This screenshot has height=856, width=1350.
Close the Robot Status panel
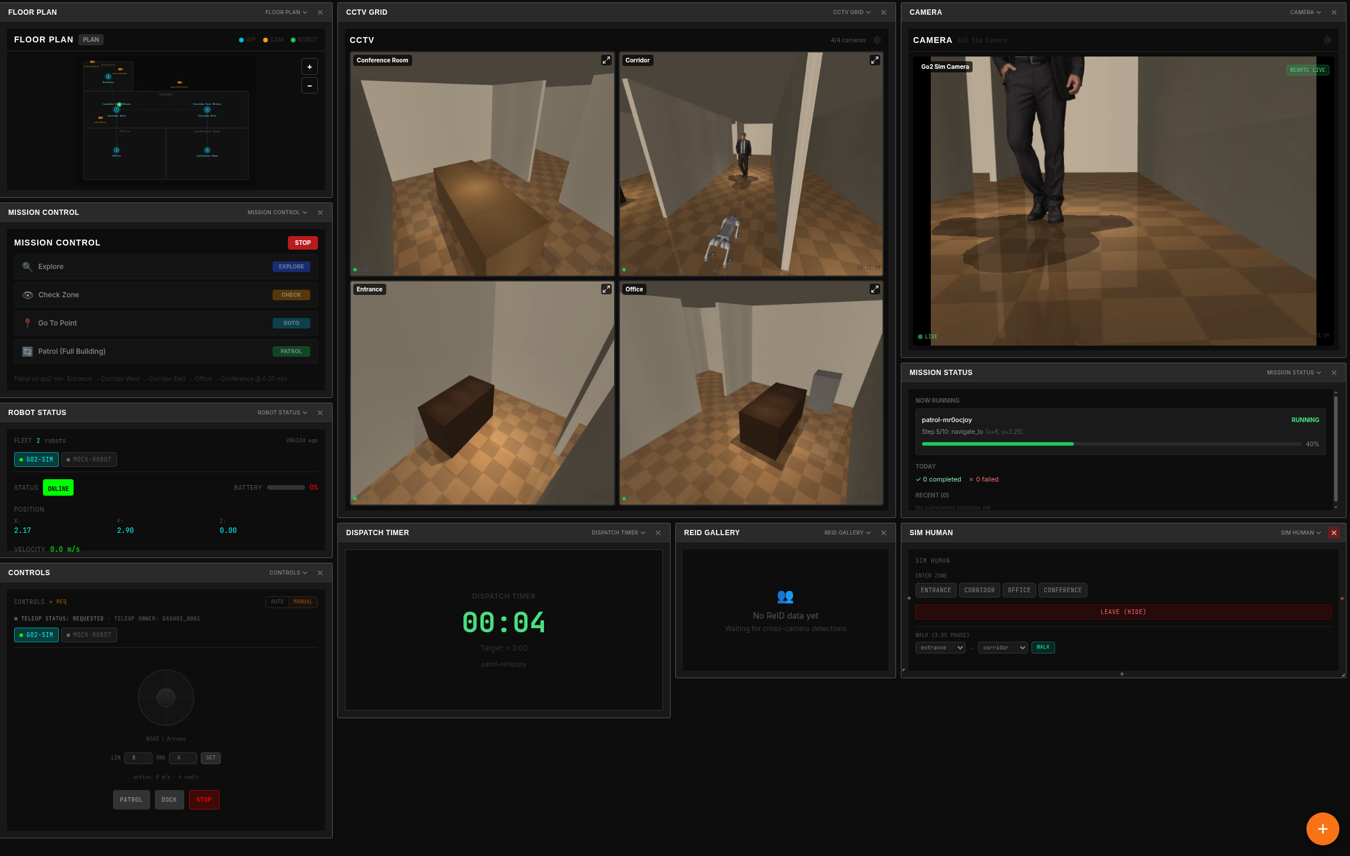pyautogui.click(x=320, y=413)
